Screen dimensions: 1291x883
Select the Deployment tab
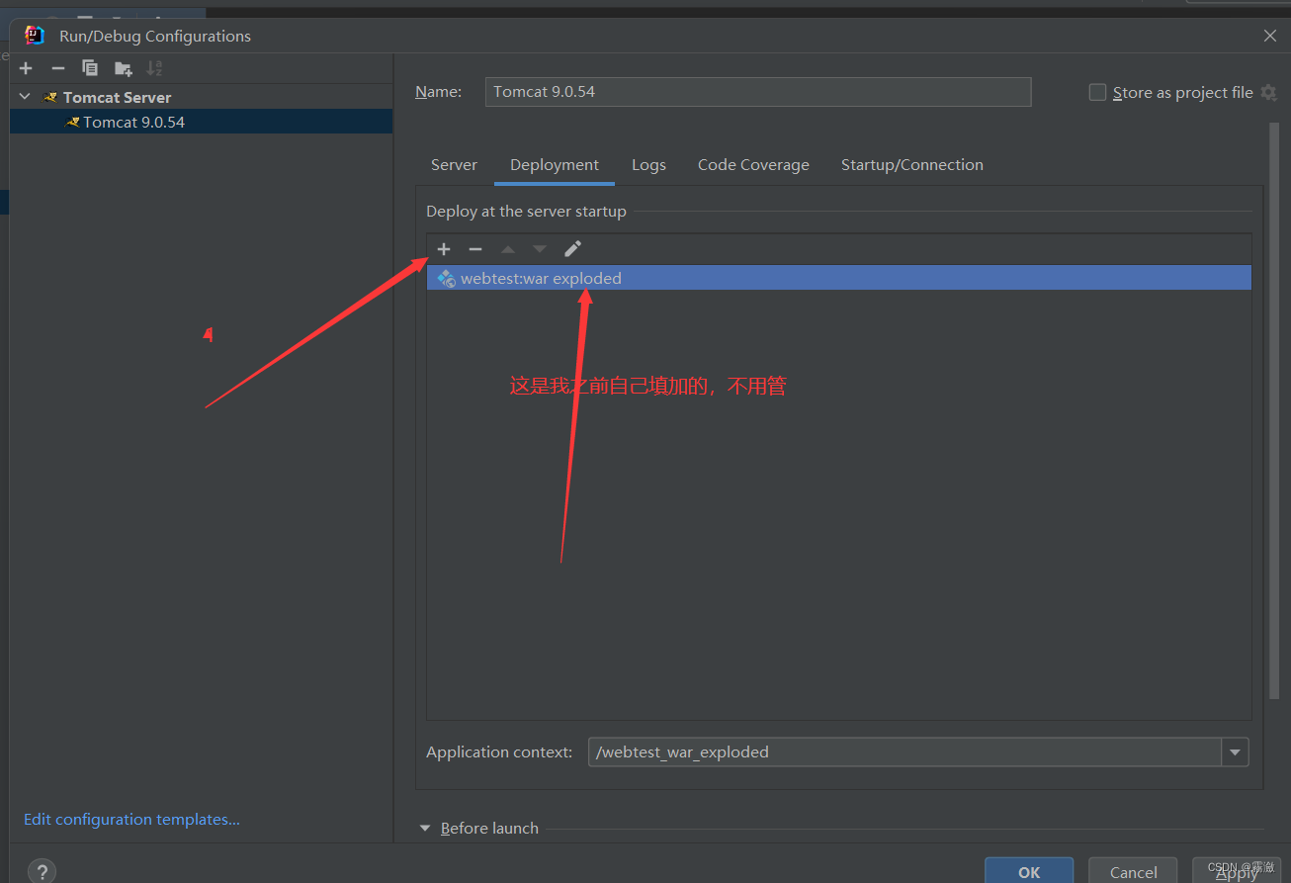click(x=555, y=165)
